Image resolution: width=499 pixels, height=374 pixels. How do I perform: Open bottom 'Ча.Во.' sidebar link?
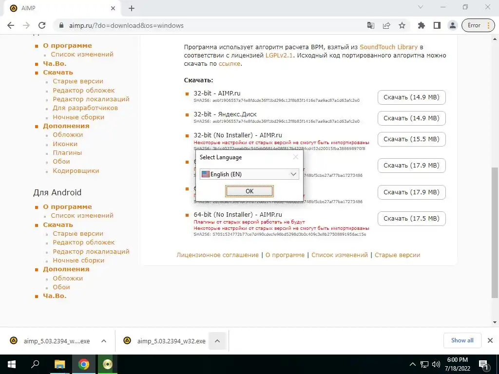pyautogui.click(x=55, y=296)
